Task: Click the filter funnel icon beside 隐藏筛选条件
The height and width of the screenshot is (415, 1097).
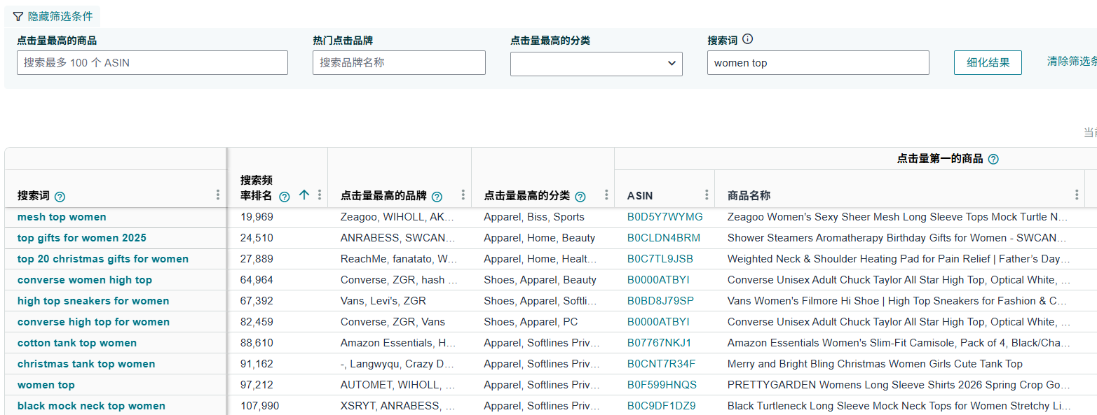Action: pos(18,16)
